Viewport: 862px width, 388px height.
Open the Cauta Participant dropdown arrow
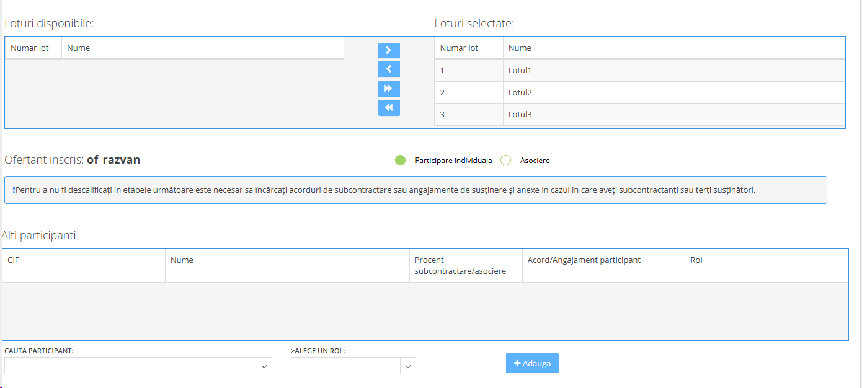(265, 366)
